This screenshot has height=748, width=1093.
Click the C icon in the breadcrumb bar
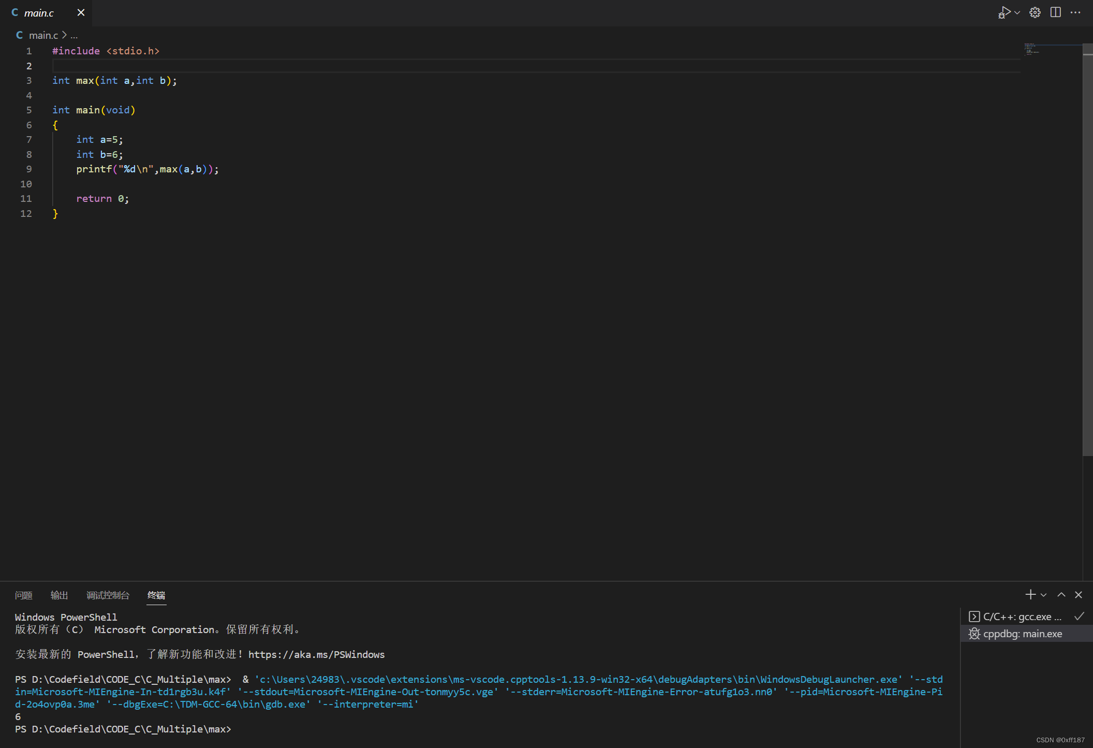pos(19,35)
